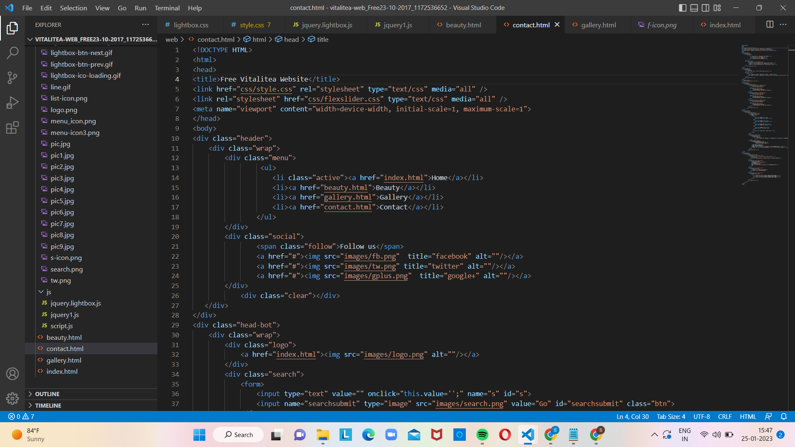Expand the Timeline section

[48, 405]
